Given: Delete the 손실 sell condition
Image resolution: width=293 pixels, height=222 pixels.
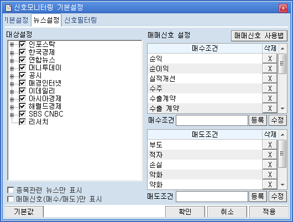Looking at the screenshot, I should (270, 165).
